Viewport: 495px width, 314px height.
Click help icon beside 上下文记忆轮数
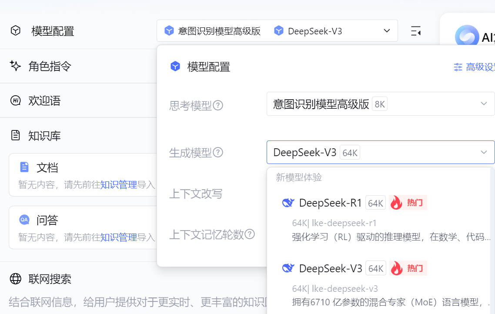pos(249,234)
